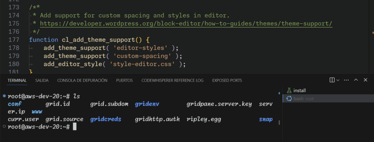Screen dimensions: 374x142
Task: Open the EXPOSED PORTS tab
Action: pos(227,81)
